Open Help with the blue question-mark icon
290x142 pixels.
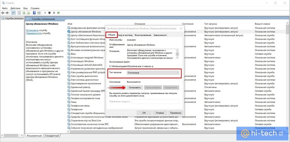[x=34, y=13]
